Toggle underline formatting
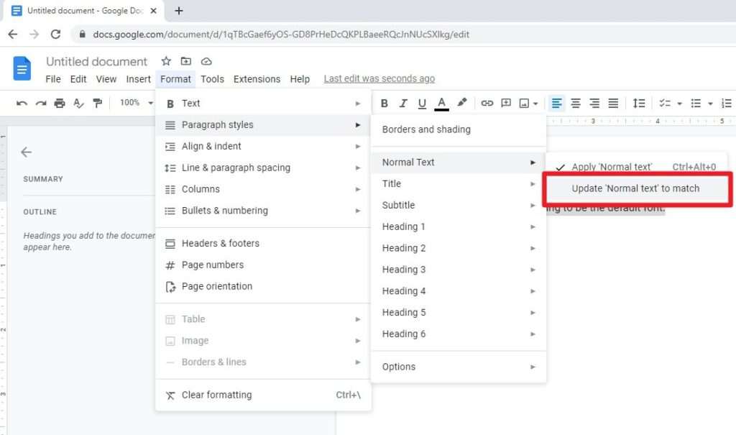 422,103
